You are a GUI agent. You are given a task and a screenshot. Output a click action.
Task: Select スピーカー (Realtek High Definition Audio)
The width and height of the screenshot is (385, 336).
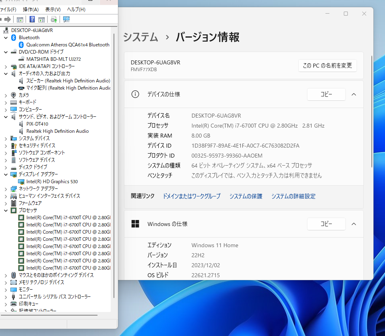coord(68,80)
